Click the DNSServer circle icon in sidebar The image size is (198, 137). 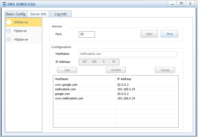[x=9, y=22]
